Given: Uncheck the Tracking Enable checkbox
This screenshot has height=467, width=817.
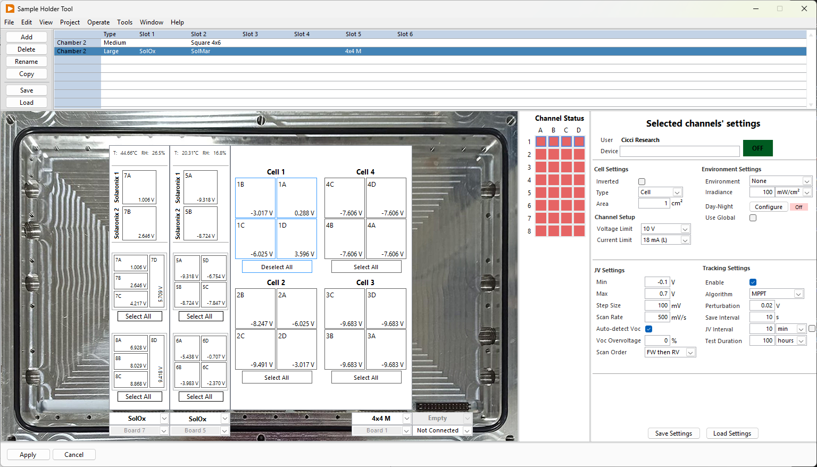Looking at the screenshot, I should pos(753,282).
